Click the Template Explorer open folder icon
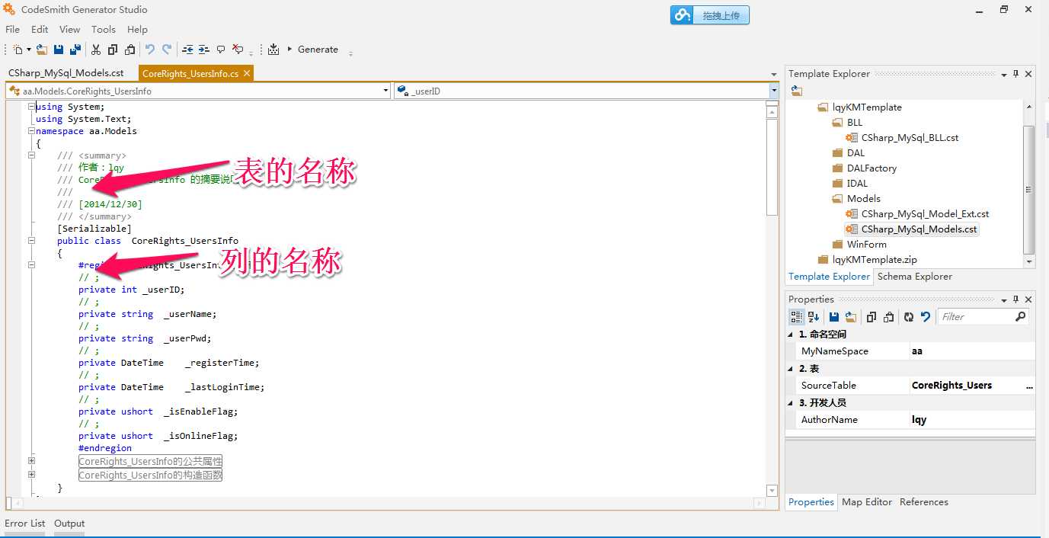 (x=797, y=91)
